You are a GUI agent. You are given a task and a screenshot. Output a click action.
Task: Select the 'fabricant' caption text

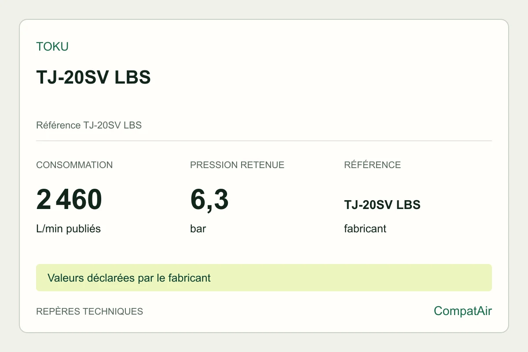(365, 229)
